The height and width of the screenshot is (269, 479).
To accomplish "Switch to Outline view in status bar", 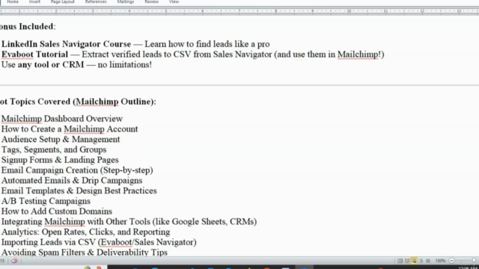I will 421,261.
